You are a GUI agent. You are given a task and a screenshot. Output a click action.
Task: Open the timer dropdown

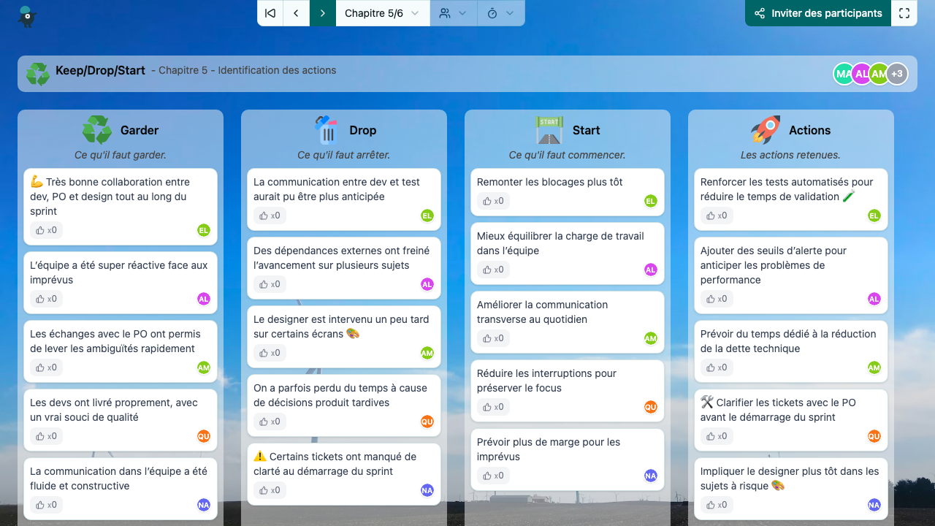click(500, 13)
